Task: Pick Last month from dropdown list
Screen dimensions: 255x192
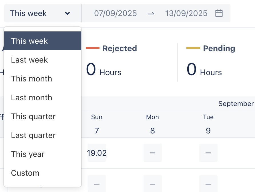Action: pyautogui.click(x=42, y=98)
